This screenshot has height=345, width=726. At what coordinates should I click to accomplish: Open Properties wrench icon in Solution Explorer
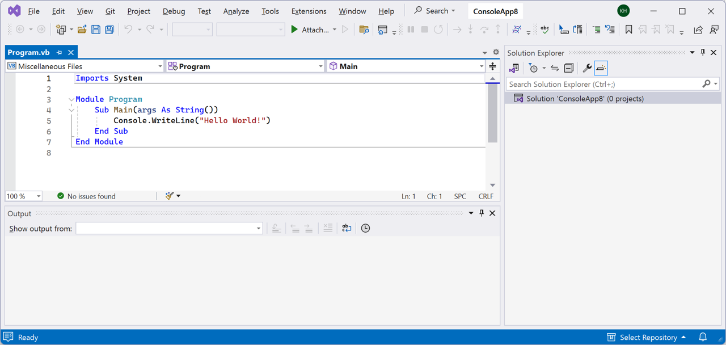(x=587, y=68)
